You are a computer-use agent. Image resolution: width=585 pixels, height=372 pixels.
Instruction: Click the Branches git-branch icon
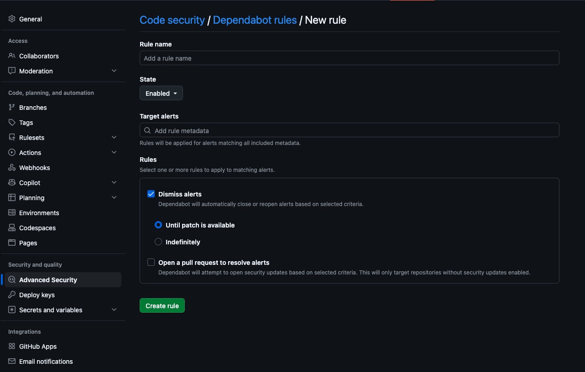pyautogui.click(x=12, y=108)
